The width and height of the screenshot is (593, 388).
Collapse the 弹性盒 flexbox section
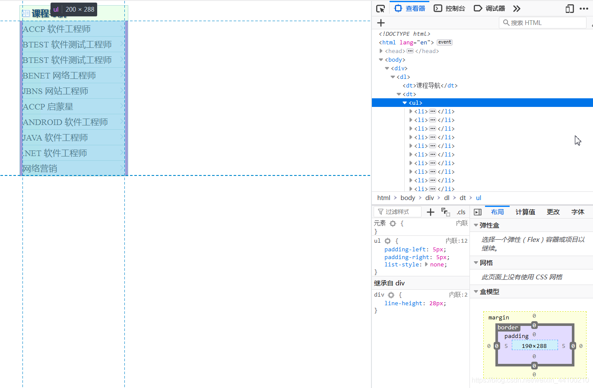click(x=476, y=225)
